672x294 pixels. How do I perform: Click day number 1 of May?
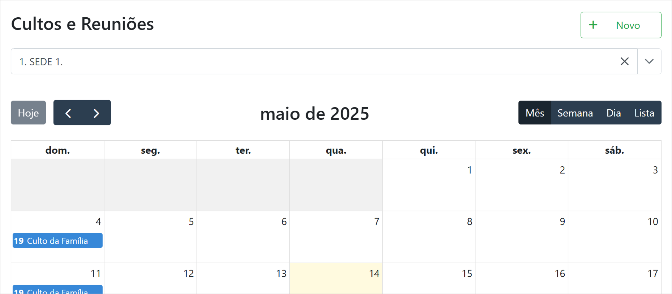[x=469, y=170]
